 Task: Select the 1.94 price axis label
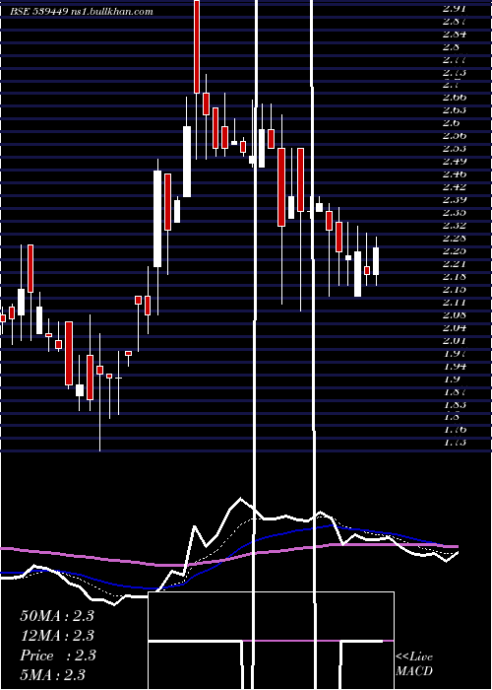coord(455,366)
